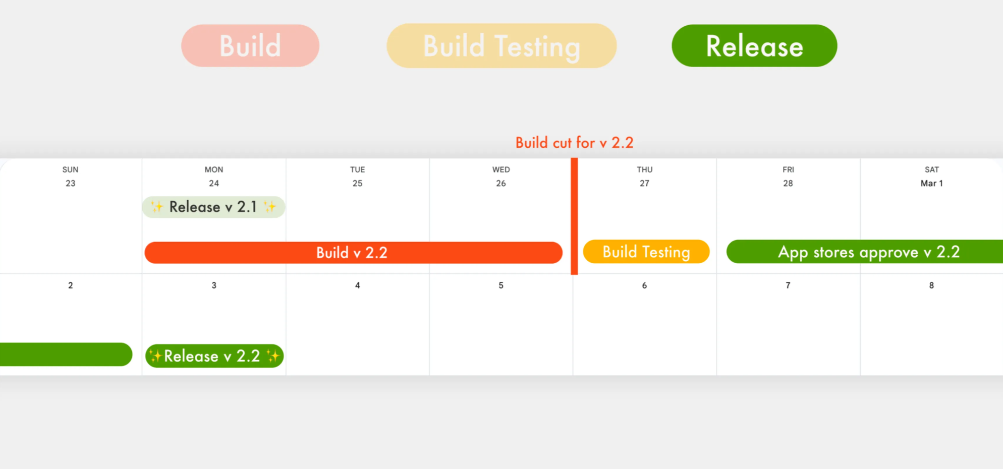The width and height of the screenshot is (1003, 469).
Task: Select Monday 24 date header
Action: 214,177
